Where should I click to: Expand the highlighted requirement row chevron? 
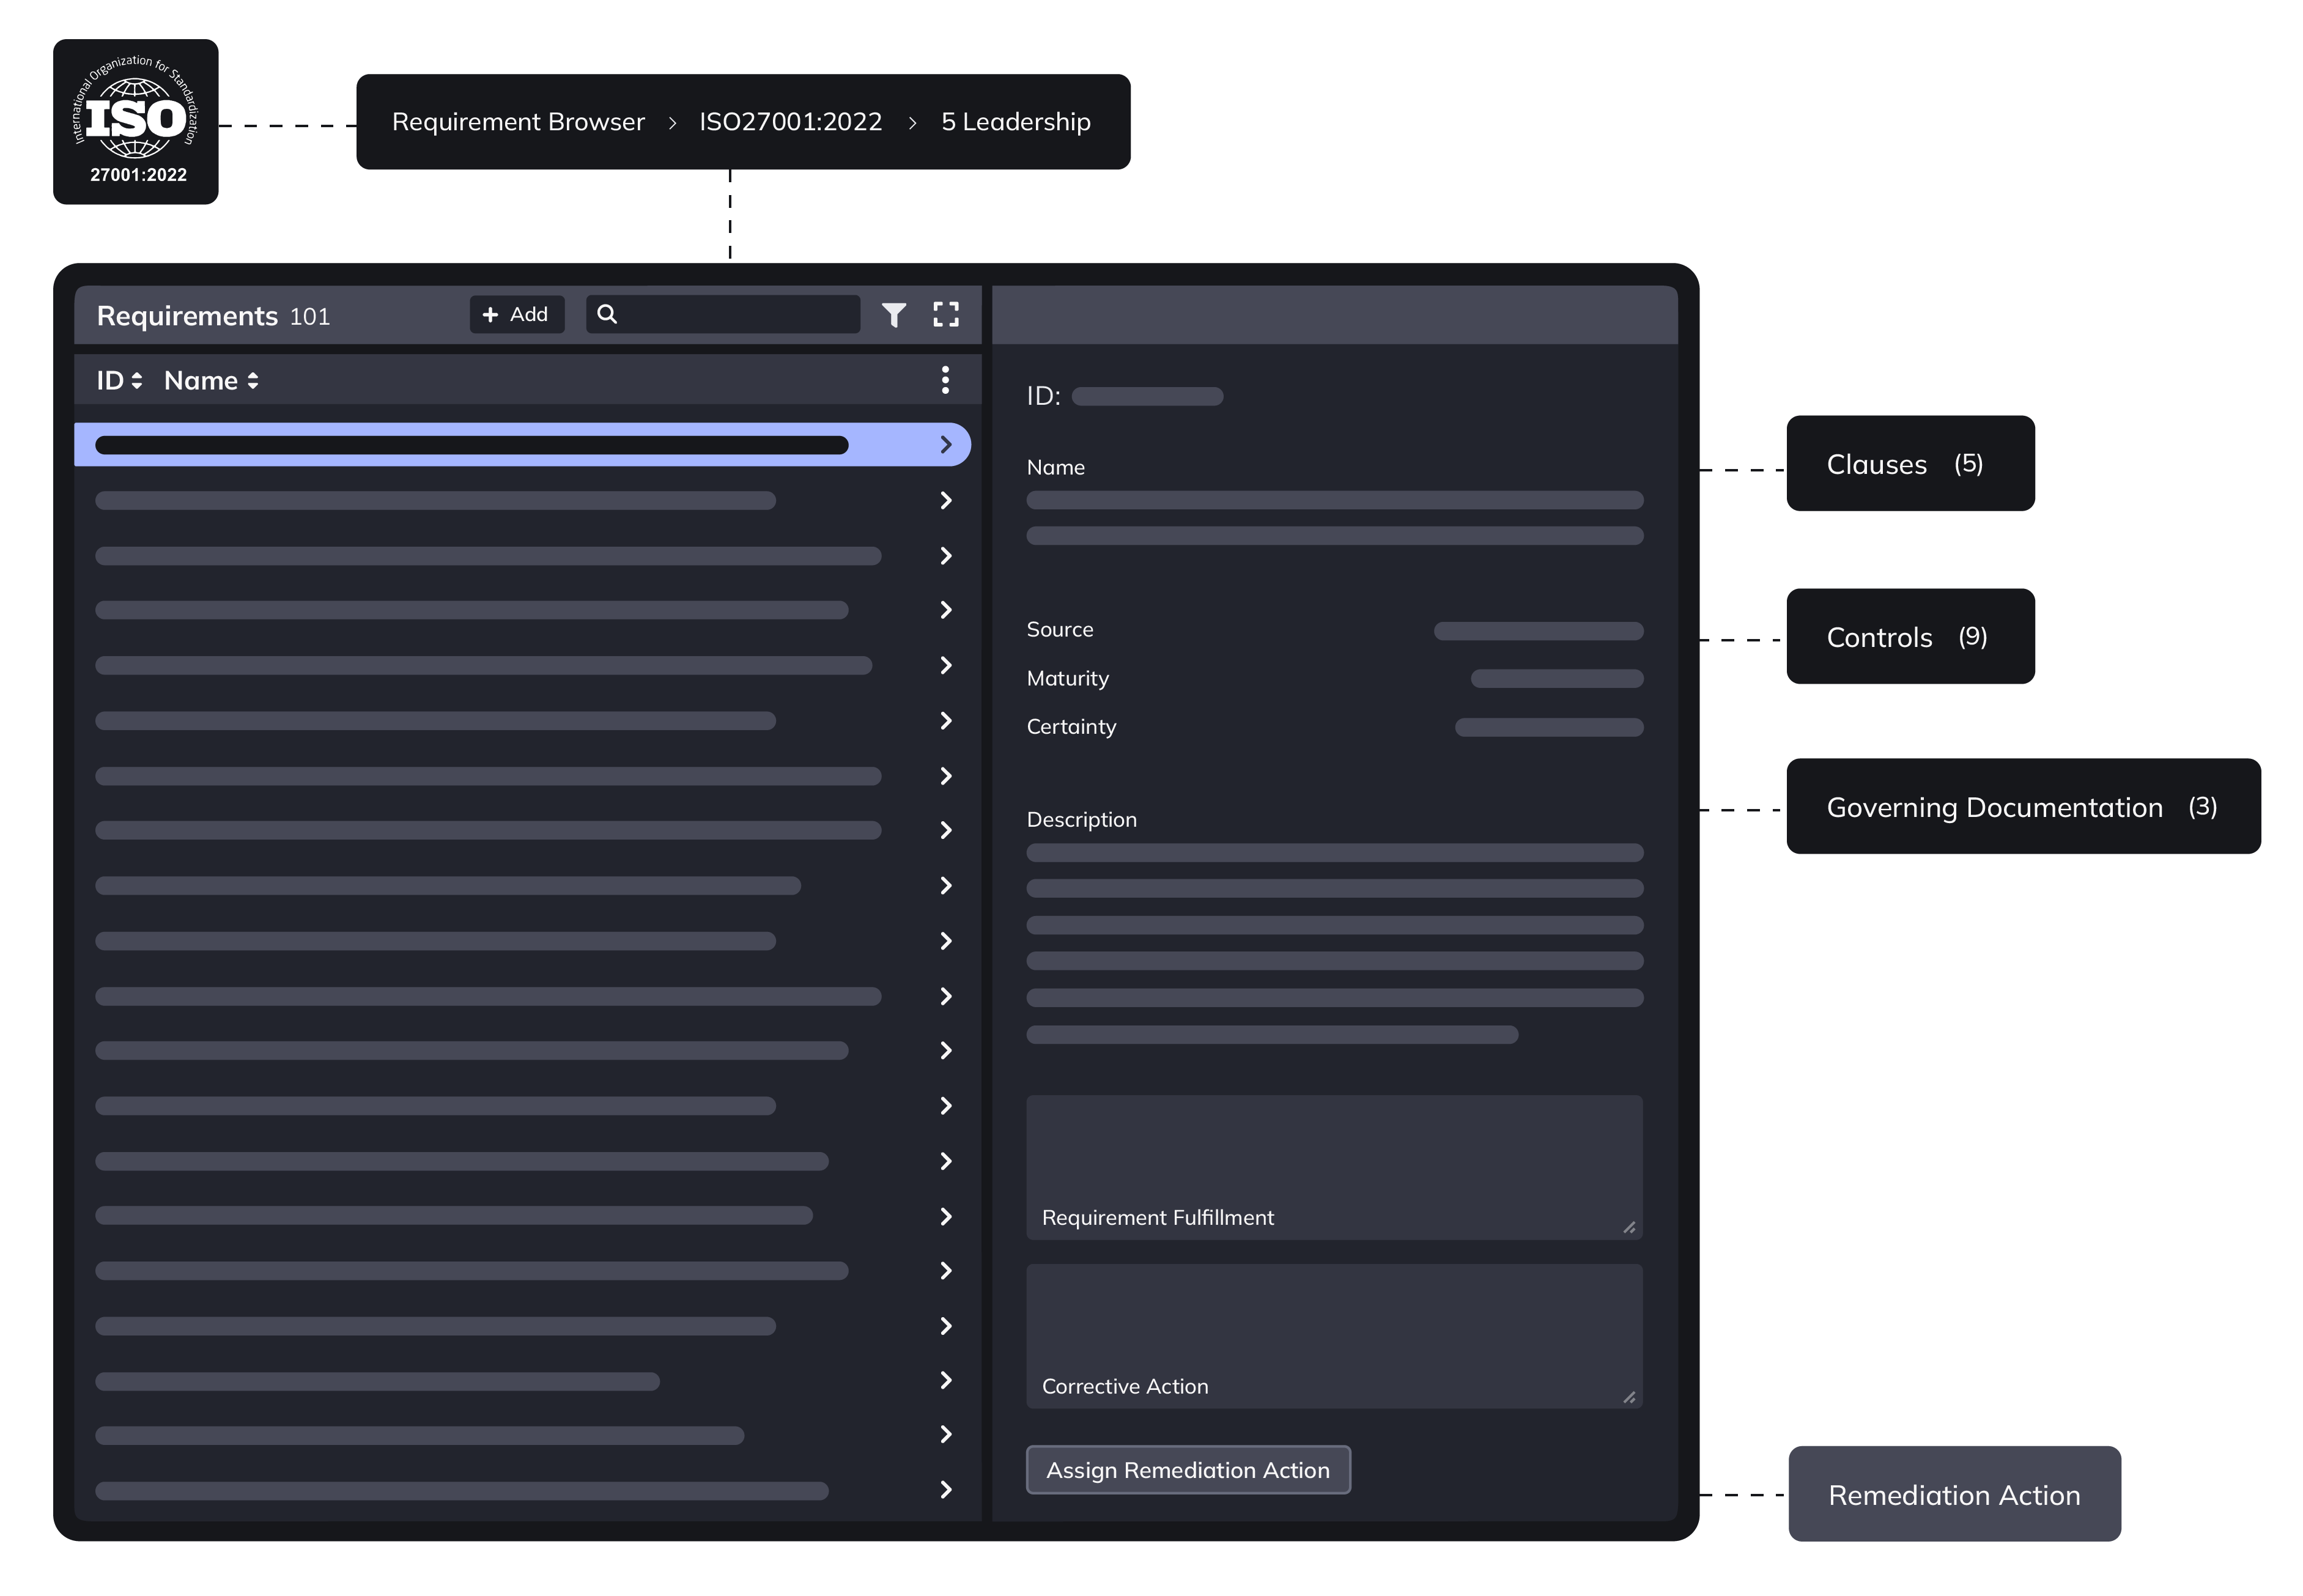click(x=945, y=445)
